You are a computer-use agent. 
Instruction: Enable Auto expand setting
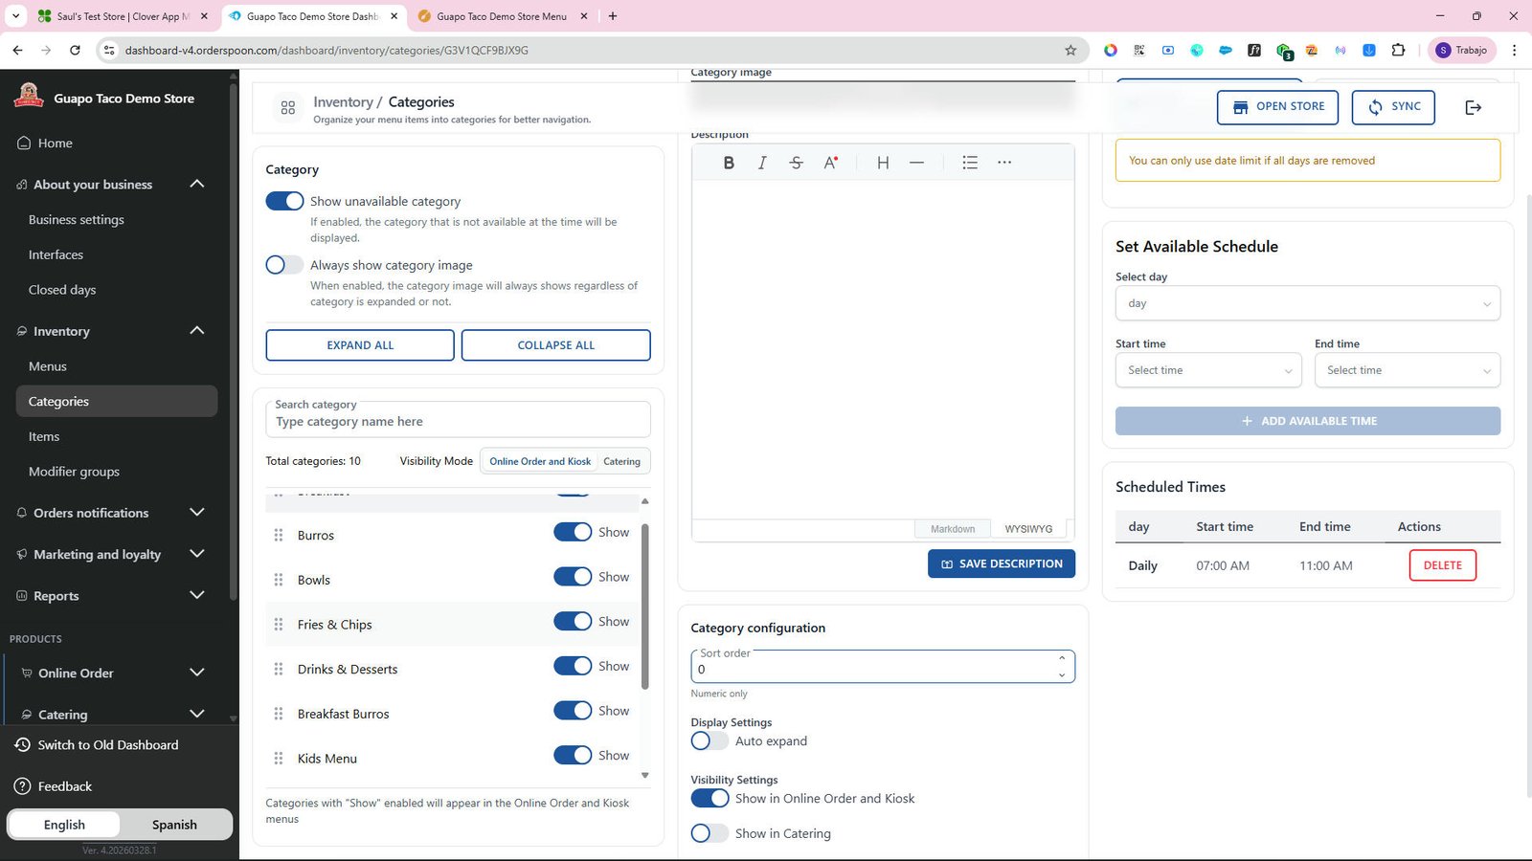[710, 741]
